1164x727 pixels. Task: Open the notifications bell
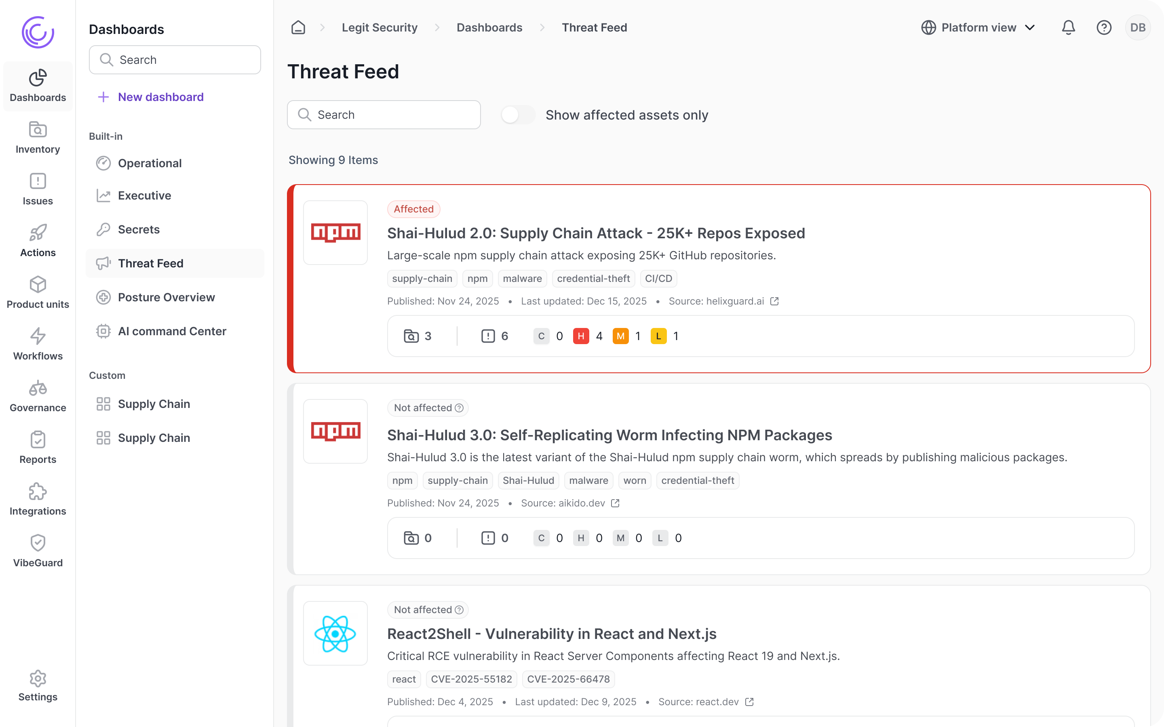1068,27
